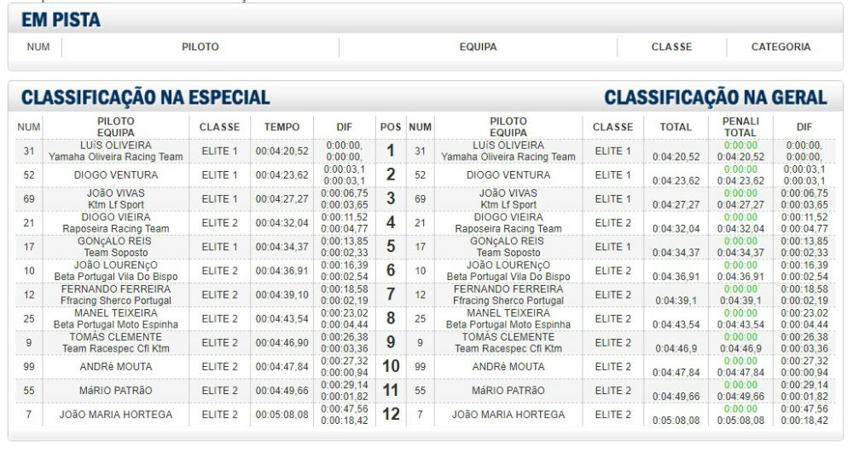This screenshot has height=452, width=853.
Task: Select the CATEGORIA column header
Action: (x=780, y=47)
